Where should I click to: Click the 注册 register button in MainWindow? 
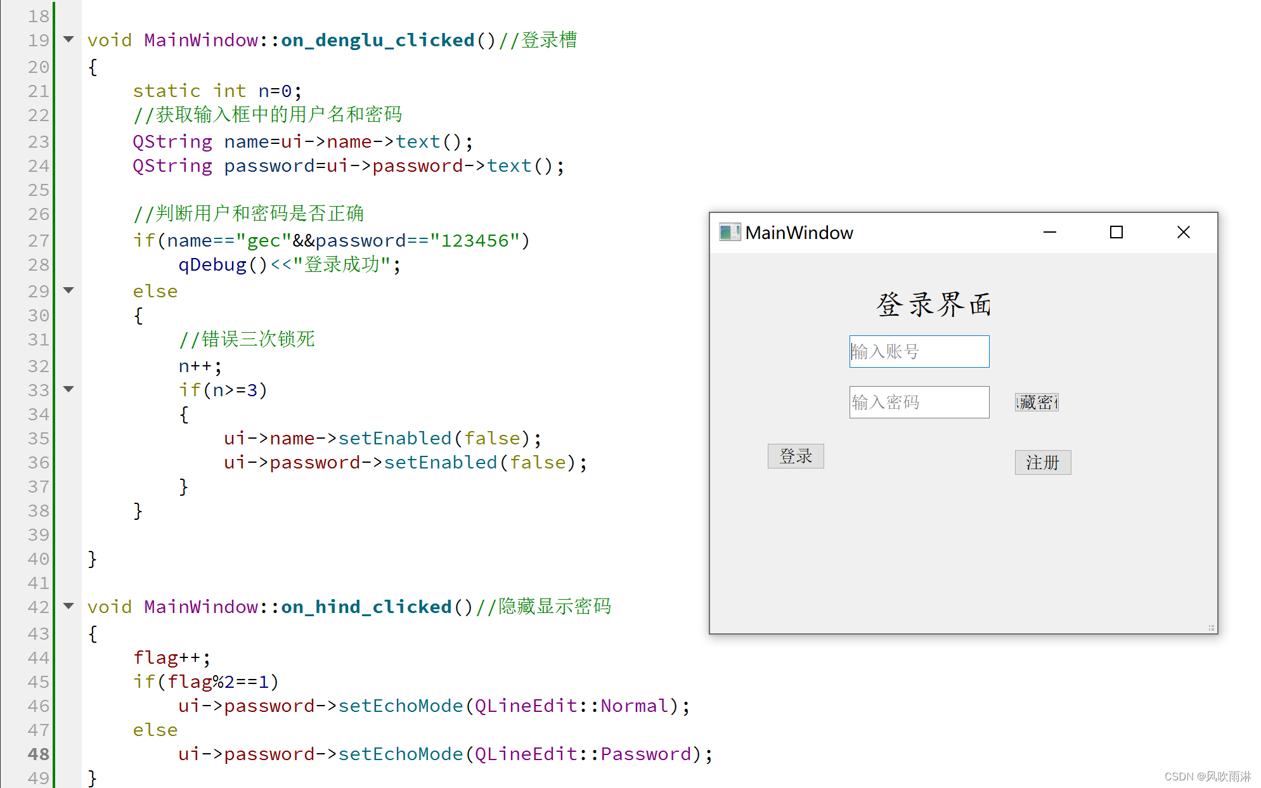(x=1043, y=461)
